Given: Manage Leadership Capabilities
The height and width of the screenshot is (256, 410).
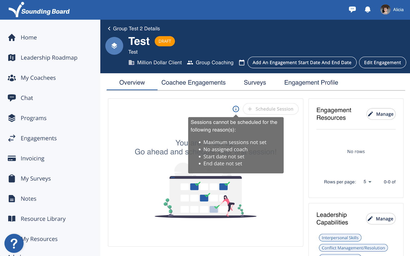Looking at the screenshot, I should point(381,219).
